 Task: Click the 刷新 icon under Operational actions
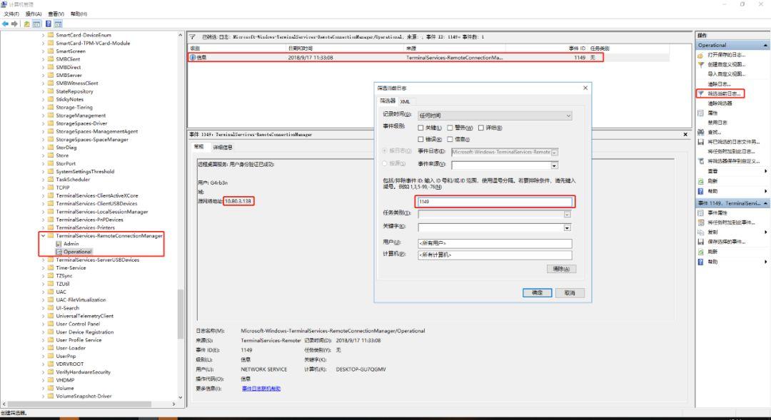point(701,181)
